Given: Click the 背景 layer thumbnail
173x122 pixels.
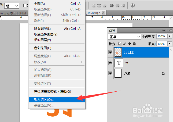Looking at the screenshot, I should [118, 73].
